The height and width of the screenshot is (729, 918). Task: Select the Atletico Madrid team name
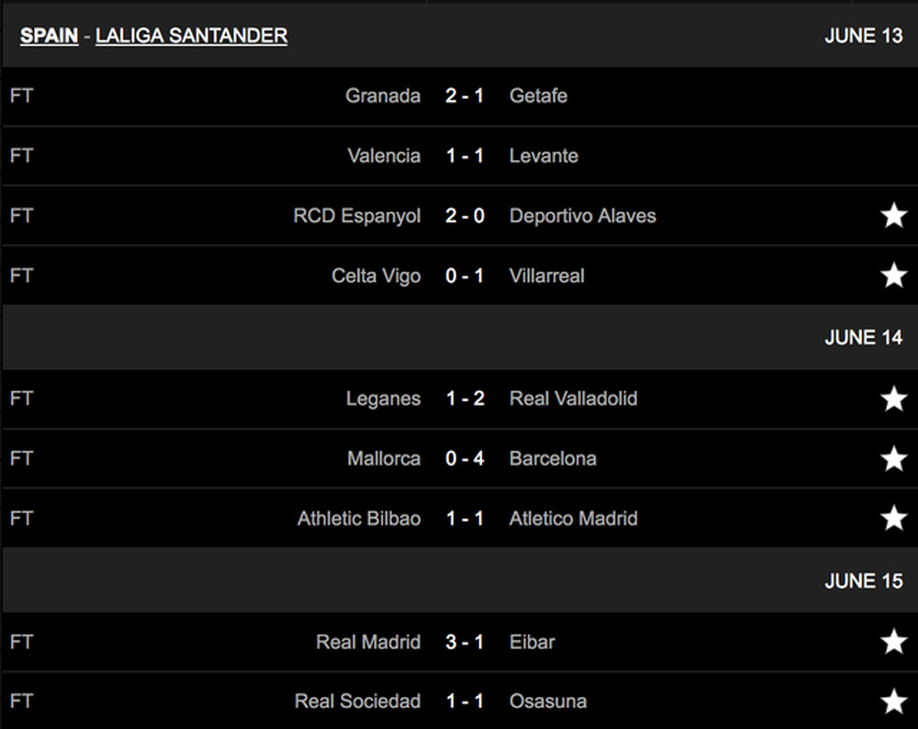point(573,518)
